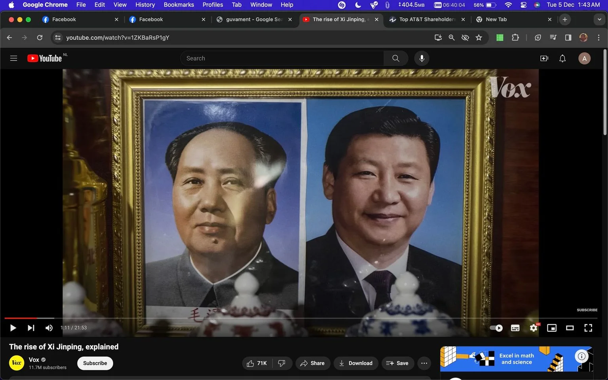Viewport: 608px width, 380px height.
Task: Open the Bookmarks menu in menu bar
Action: tap(179, 5)
